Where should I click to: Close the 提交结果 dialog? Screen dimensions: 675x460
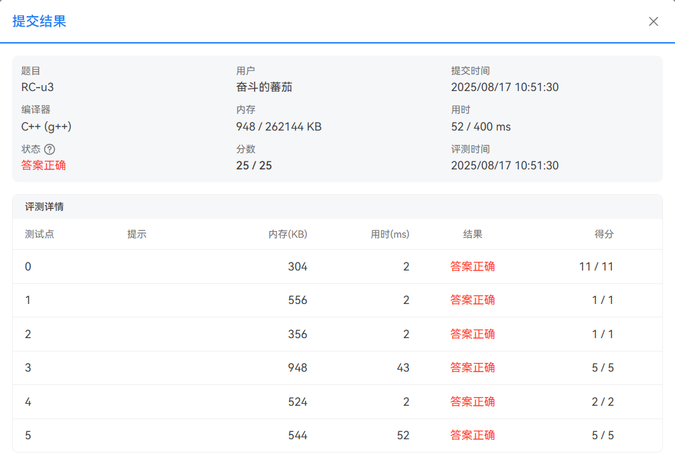pos(653,21)
